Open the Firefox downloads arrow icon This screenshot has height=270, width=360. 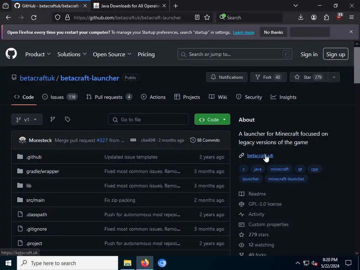coord(301,18)
